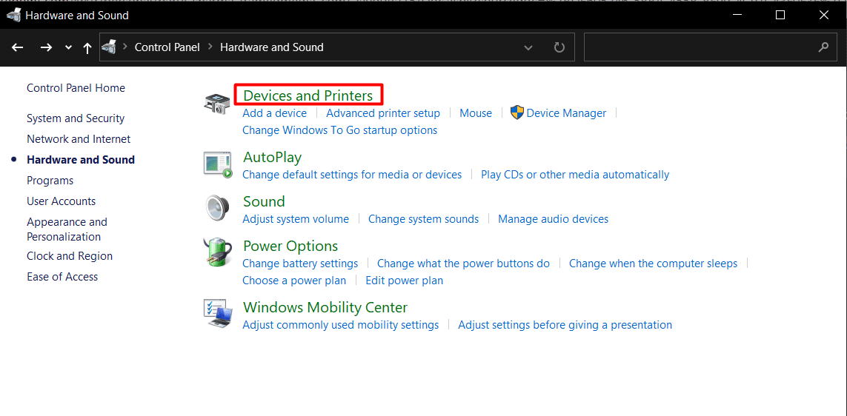Open Ease of Access category
The width and height of the screenshot is (847, 416).
[62, 277]
